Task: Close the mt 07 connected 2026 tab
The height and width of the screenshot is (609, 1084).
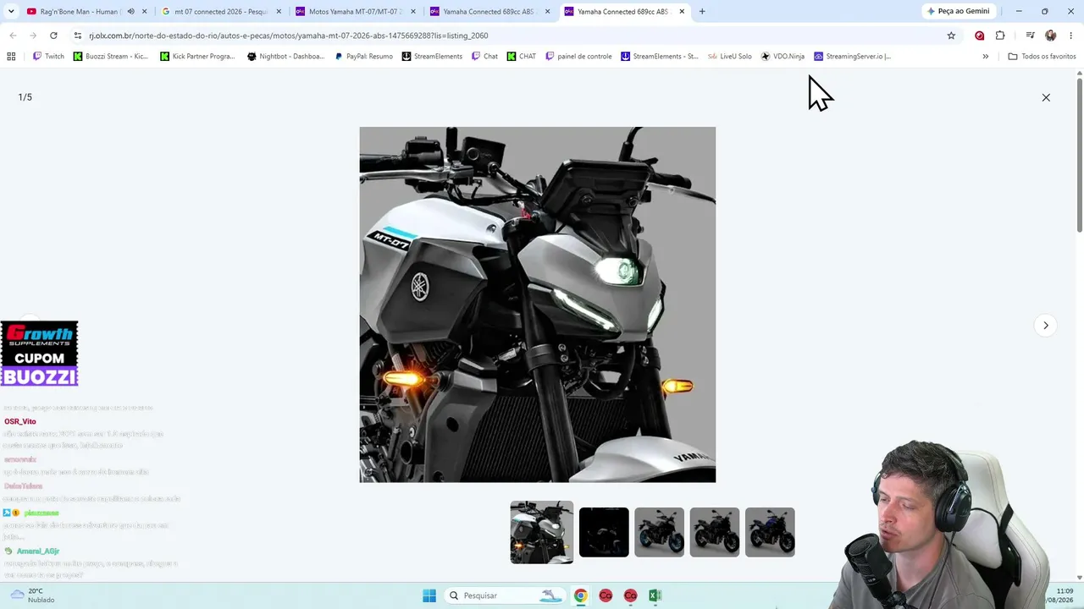Action: coord(279,12)
